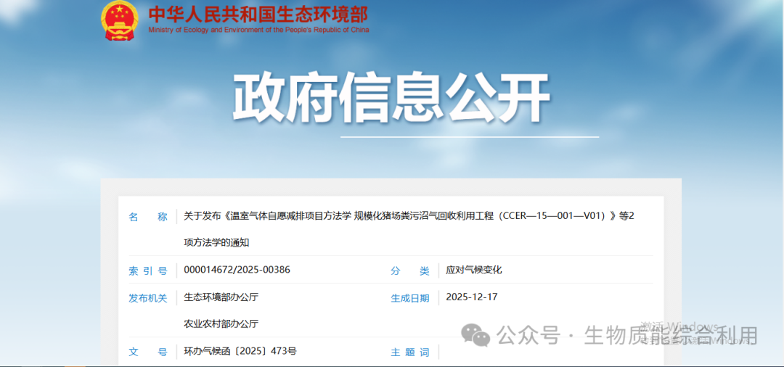Click the 文号 label
784x367 pixels.
(148, 352)
